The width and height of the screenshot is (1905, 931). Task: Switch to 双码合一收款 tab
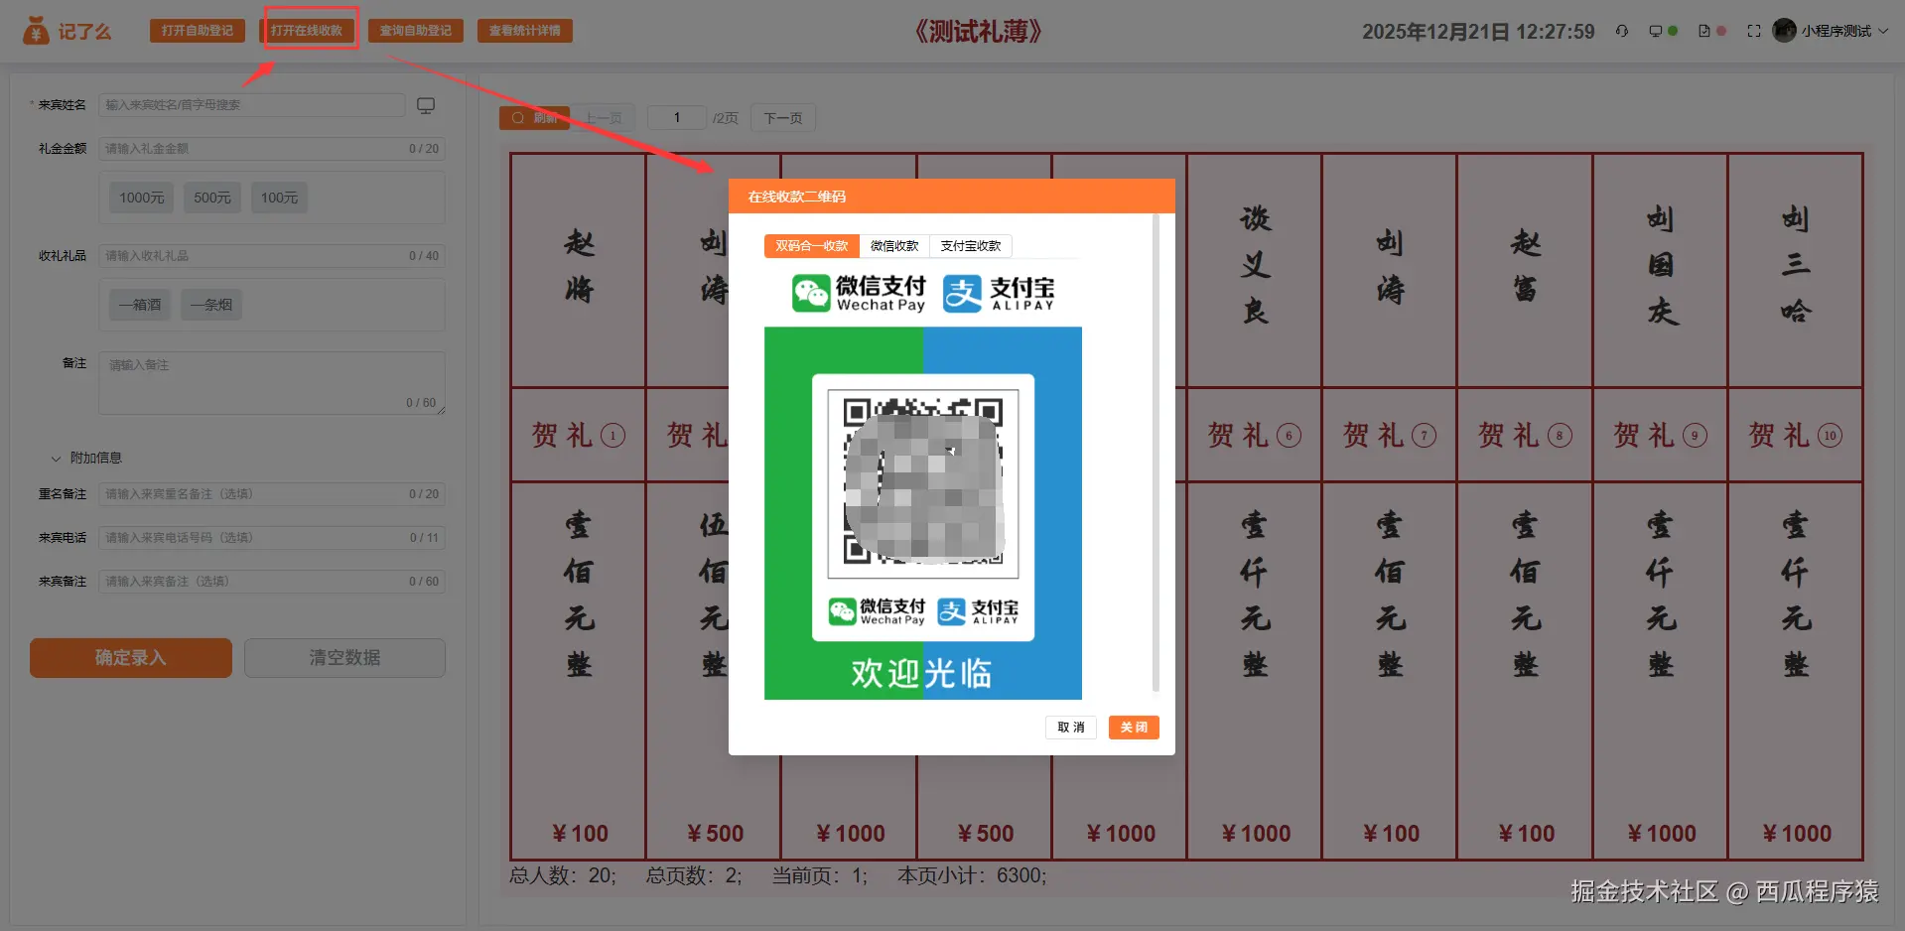(x=811, y=245)
